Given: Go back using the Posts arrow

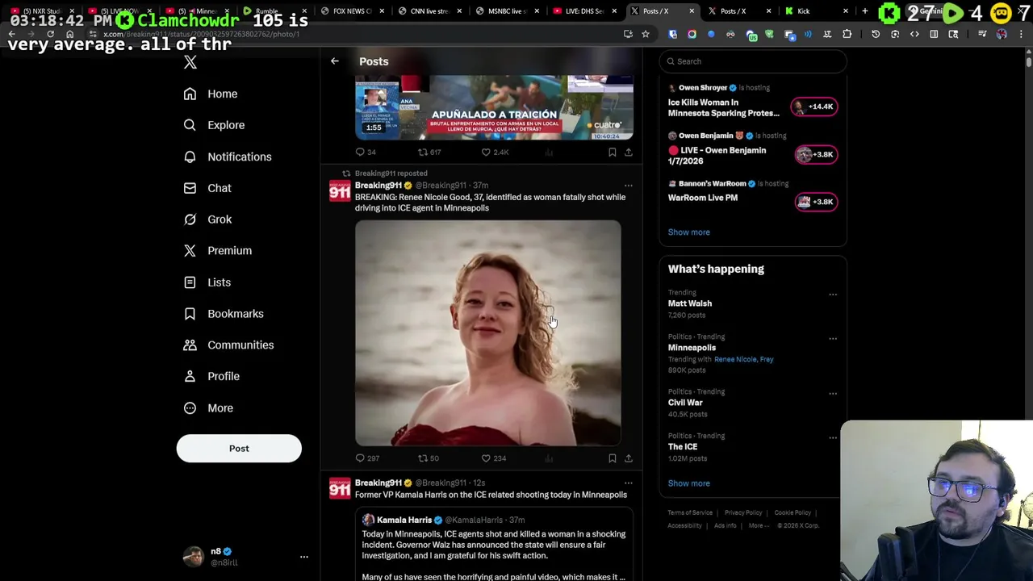Looking at the screenshot, I should [335, 61].
